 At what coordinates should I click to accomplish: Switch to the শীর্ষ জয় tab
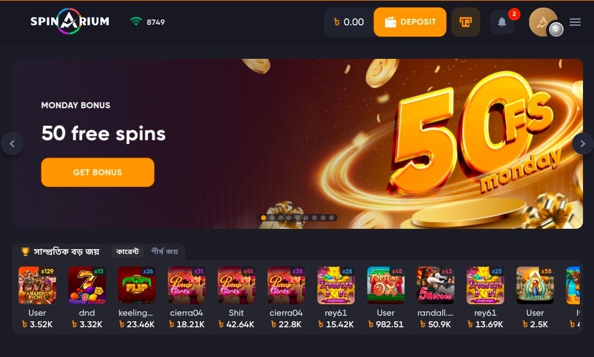coord(164,251)
